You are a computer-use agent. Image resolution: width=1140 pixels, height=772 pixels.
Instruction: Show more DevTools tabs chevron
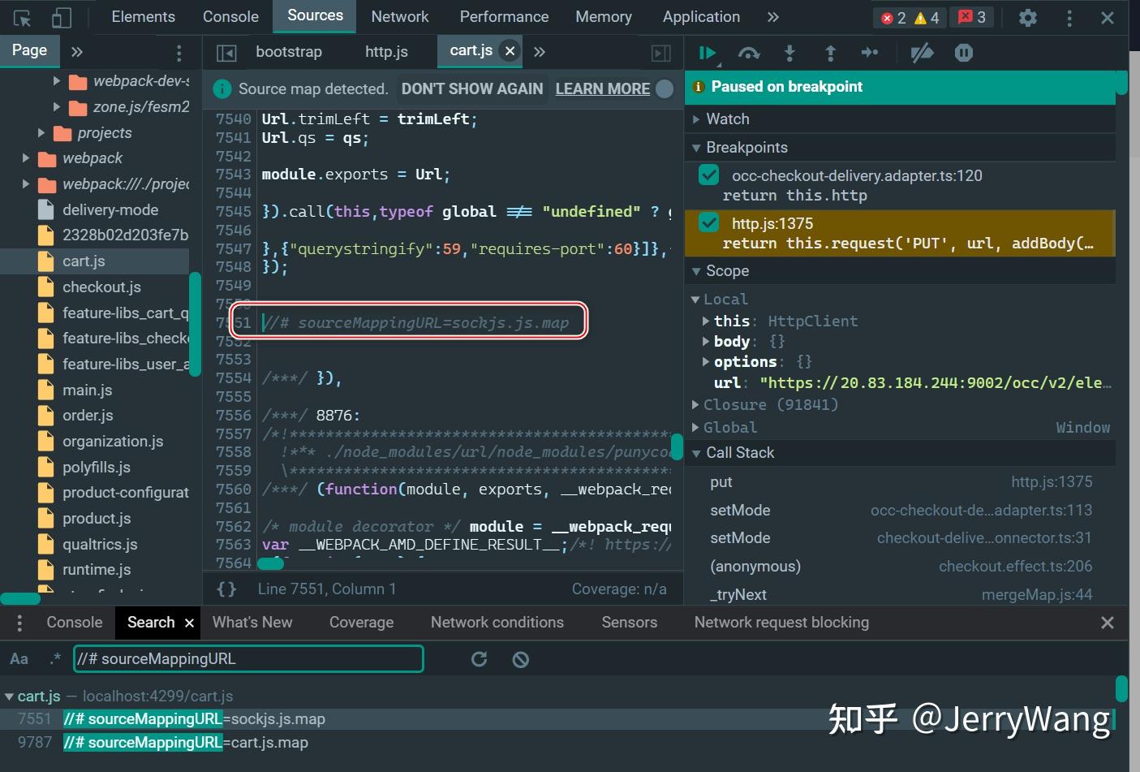(x=773, y=17)
